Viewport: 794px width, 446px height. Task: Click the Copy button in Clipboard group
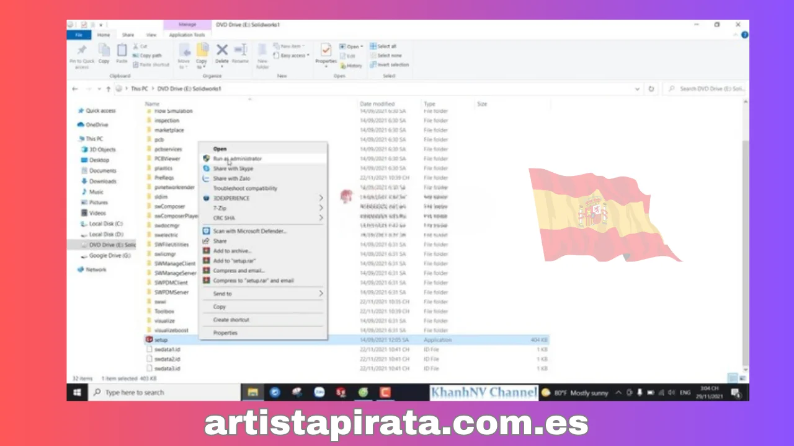[x=104, y=54]
